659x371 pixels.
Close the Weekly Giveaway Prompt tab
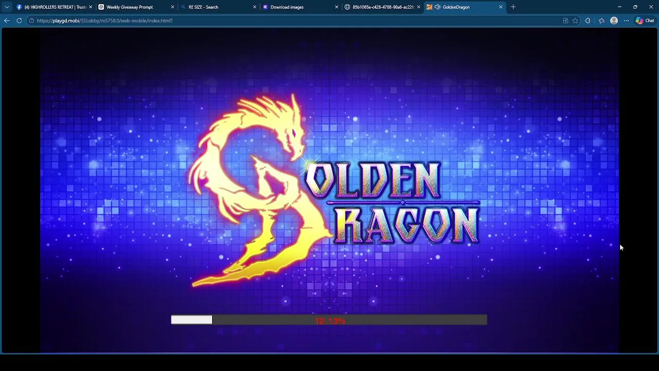coord(172,7)
